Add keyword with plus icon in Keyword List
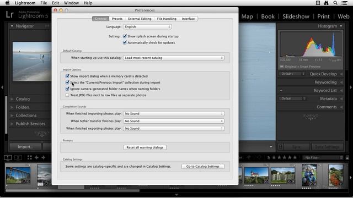 tap(281, 90)
